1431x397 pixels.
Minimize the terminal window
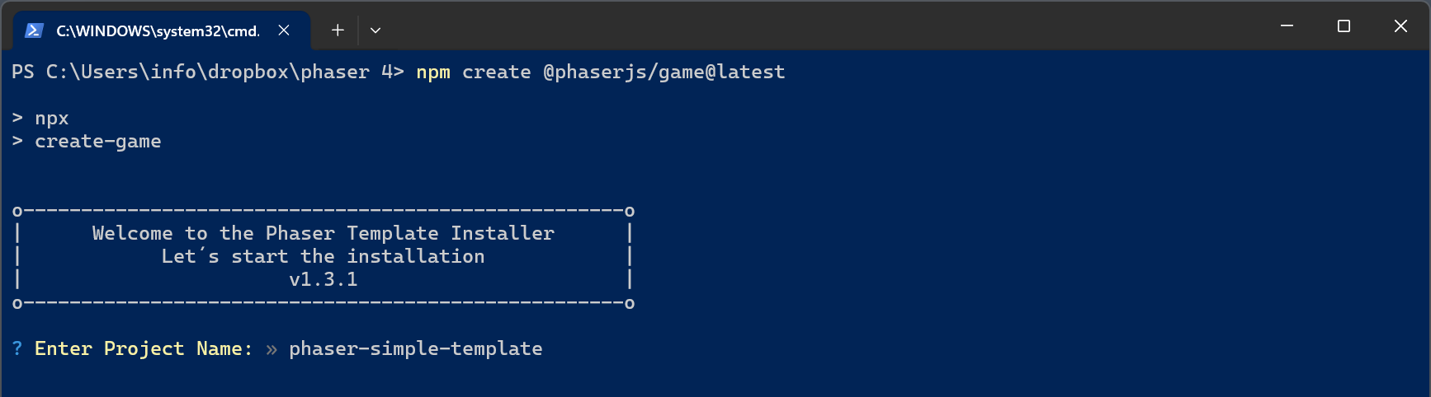click(x=1287, y=26)
